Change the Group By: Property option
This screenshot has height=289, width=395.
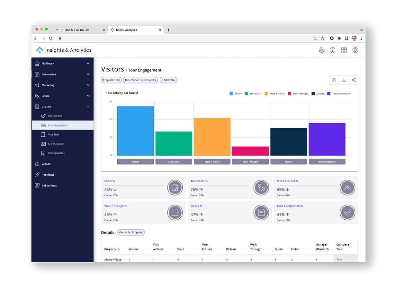click(x=131, y=232)
